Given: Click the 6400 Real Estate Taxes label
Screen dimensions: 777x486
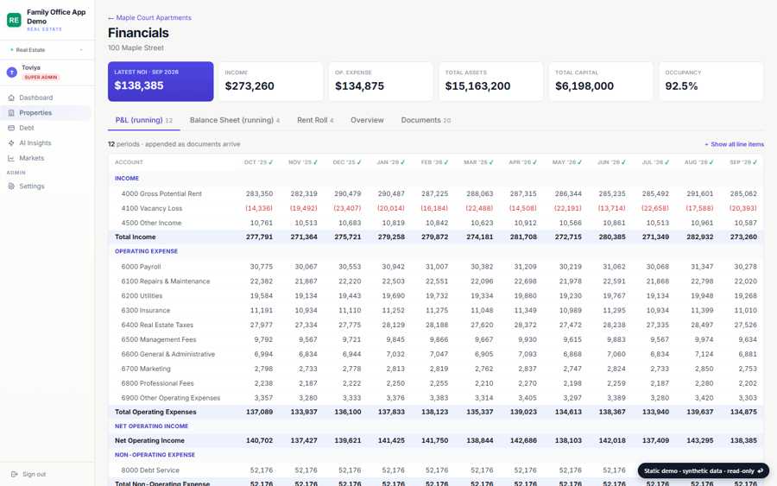Looking at the screenshot, I should coord(157,325).
